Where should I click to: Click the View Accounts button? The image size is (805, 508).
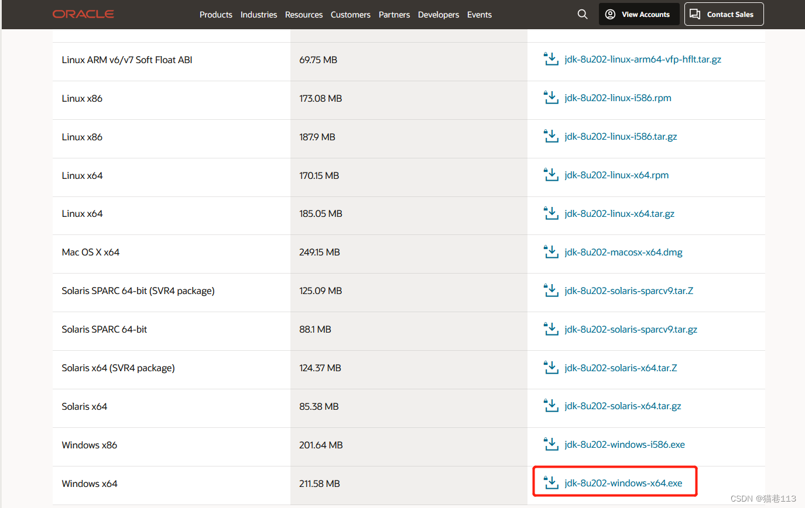coord(639,14)
